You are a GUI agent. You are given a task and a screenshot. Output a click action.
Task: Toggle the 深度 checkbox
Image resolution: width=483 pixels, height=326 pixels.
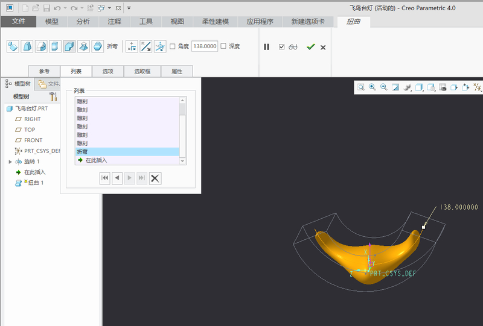(x=223, y=46)
